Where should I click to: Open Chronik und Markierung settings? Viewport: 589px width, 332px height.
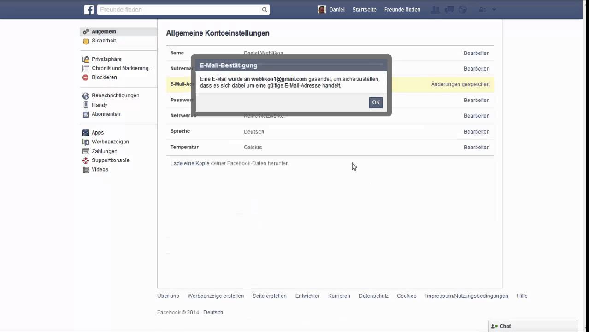point(122,68)
